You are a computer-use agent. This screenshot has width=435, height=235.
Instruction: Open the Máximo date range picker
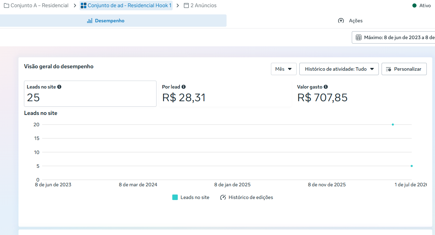pyautogui.click(x=394, y=37)
